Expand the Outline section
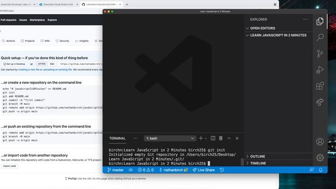Image resolution: width=336 pixels, height=189 pixels. click(278, 156)
